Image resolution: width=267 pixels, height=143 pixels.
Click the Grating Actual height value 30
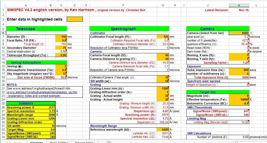(163, 99)
